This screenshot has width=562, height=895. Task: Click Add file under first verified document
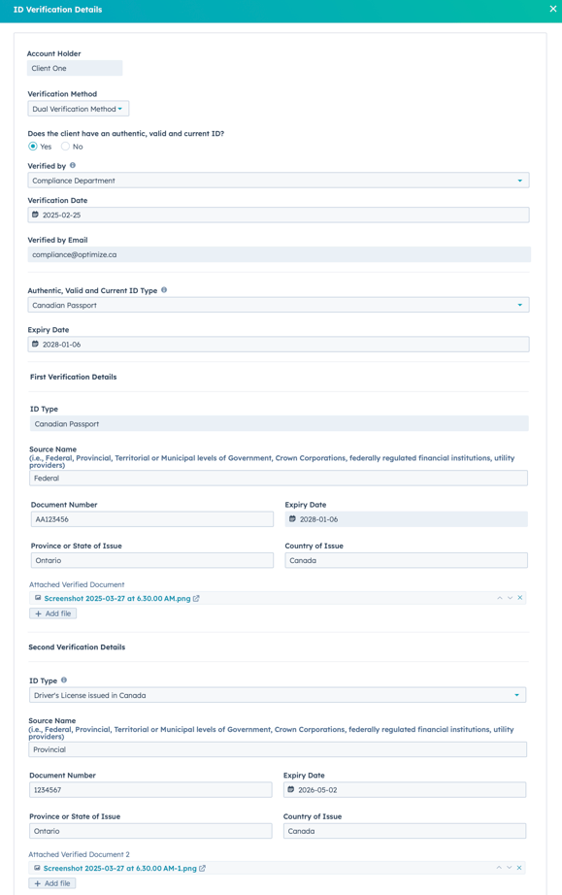click(x=53, y=613)
